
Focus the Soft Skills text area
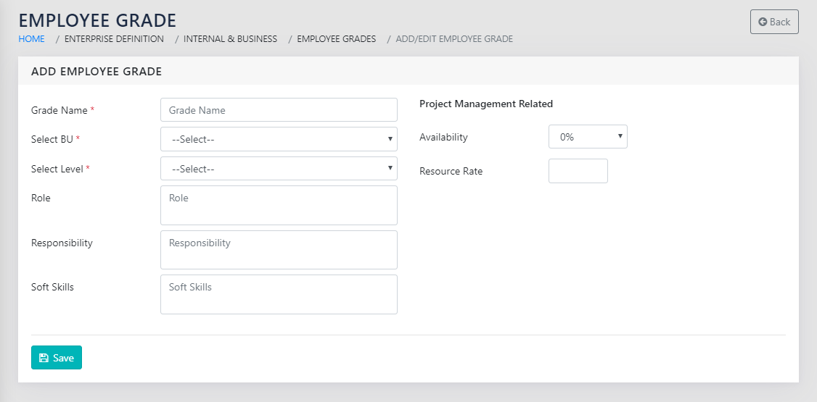279,294
